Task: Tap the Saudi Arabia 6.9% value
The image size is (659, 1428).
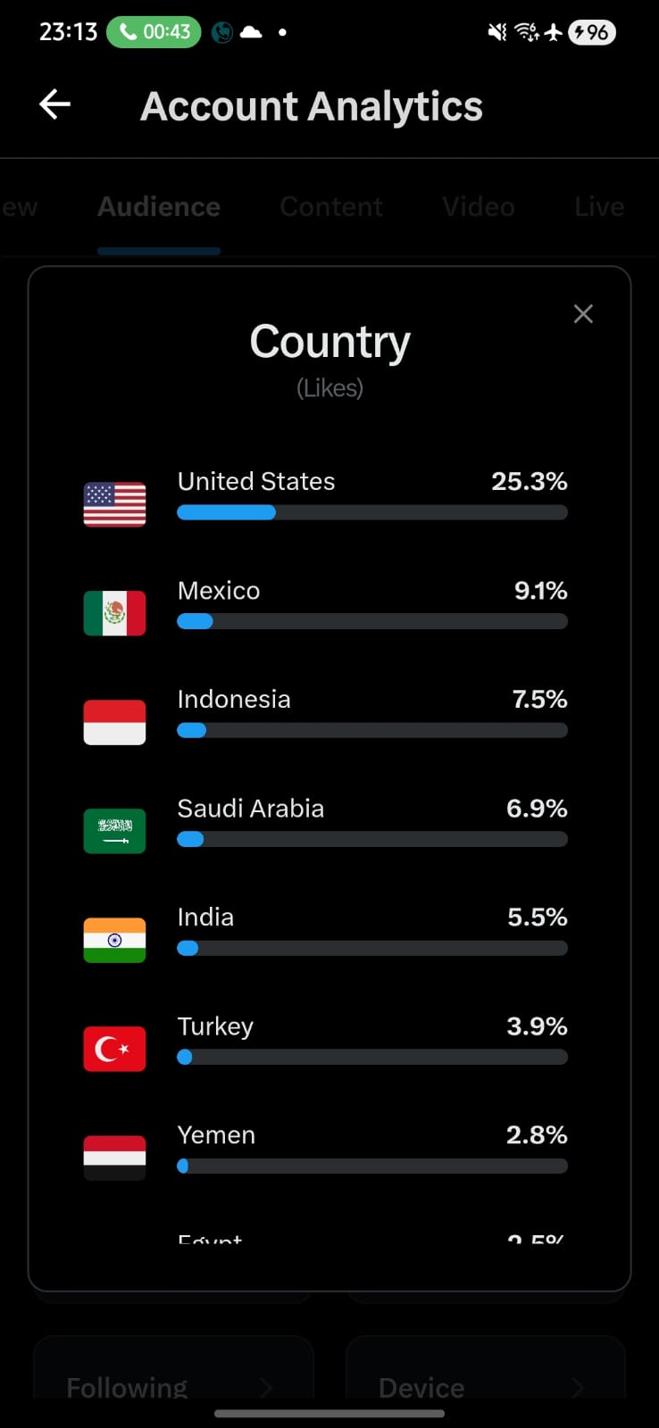Action: coord(537,809)
